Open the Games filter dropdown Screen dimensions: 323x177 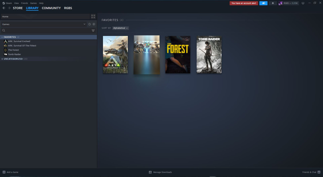[44, 24]
